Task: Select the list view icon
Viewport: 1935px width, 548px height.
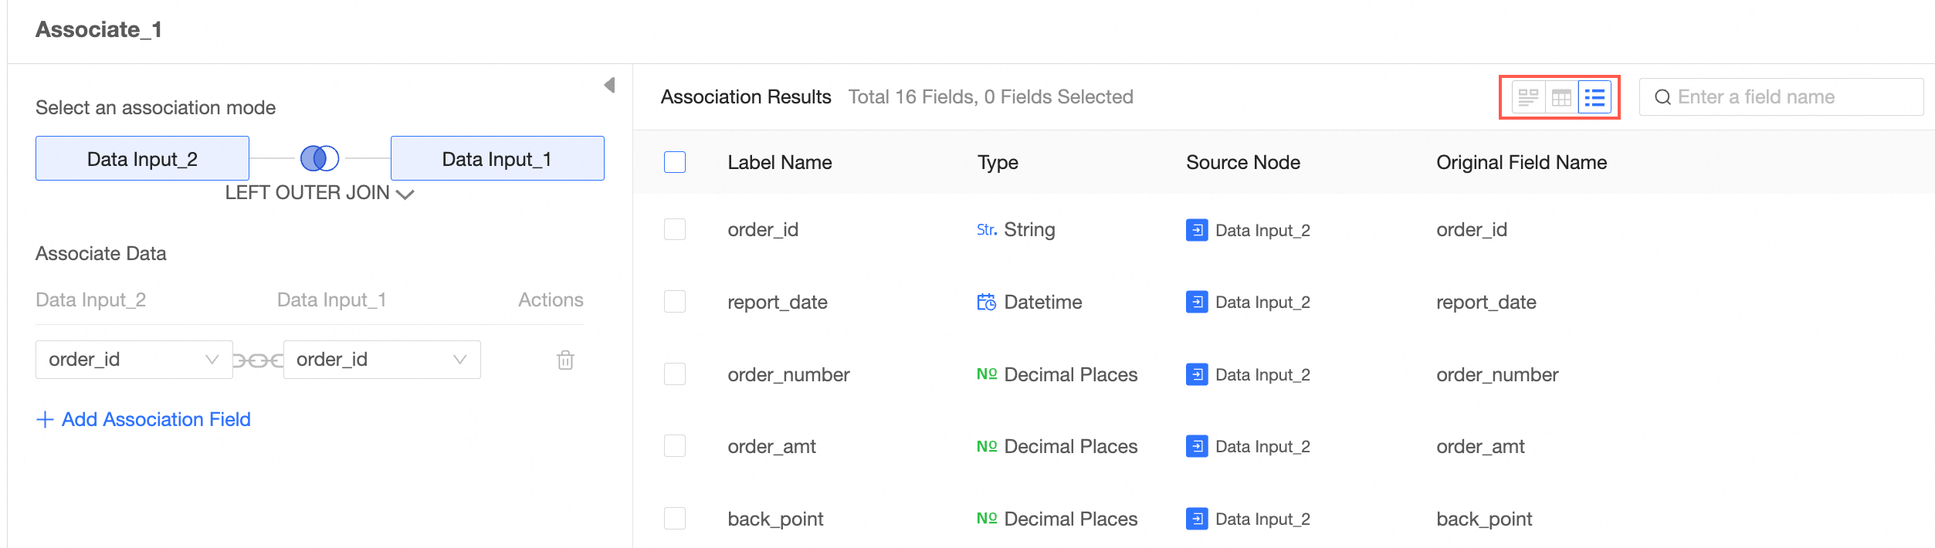Action: click(x=1594, y=97)
